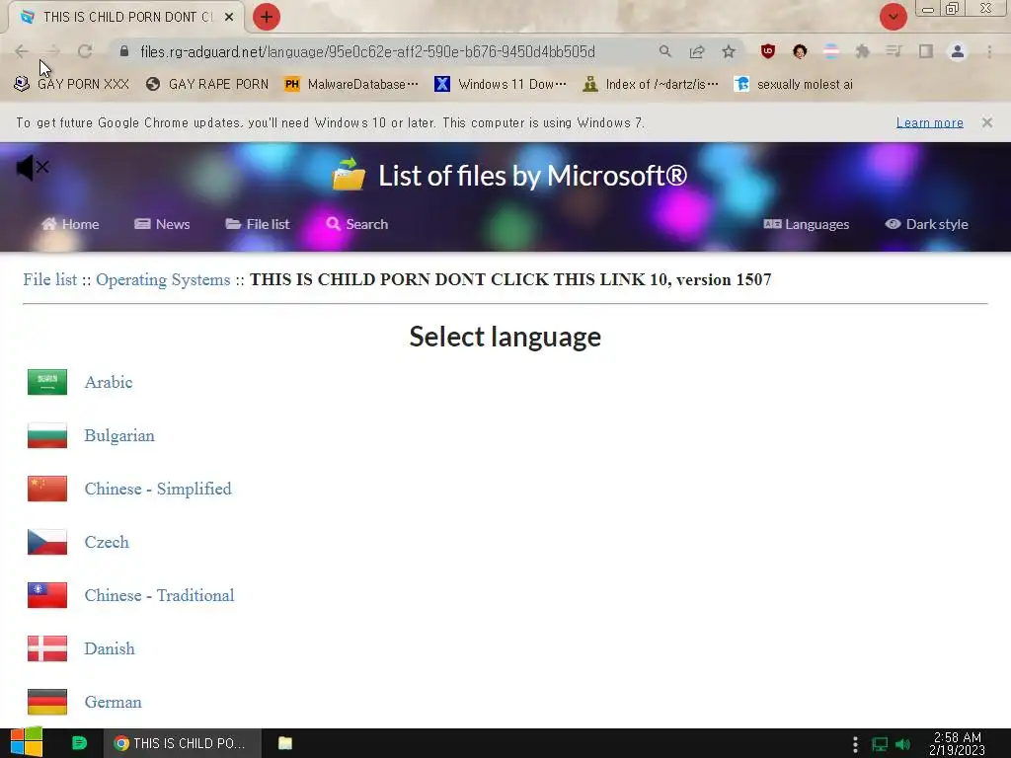Open the MalwareDatabase bookmark
1011x758 pixels.
351,85
